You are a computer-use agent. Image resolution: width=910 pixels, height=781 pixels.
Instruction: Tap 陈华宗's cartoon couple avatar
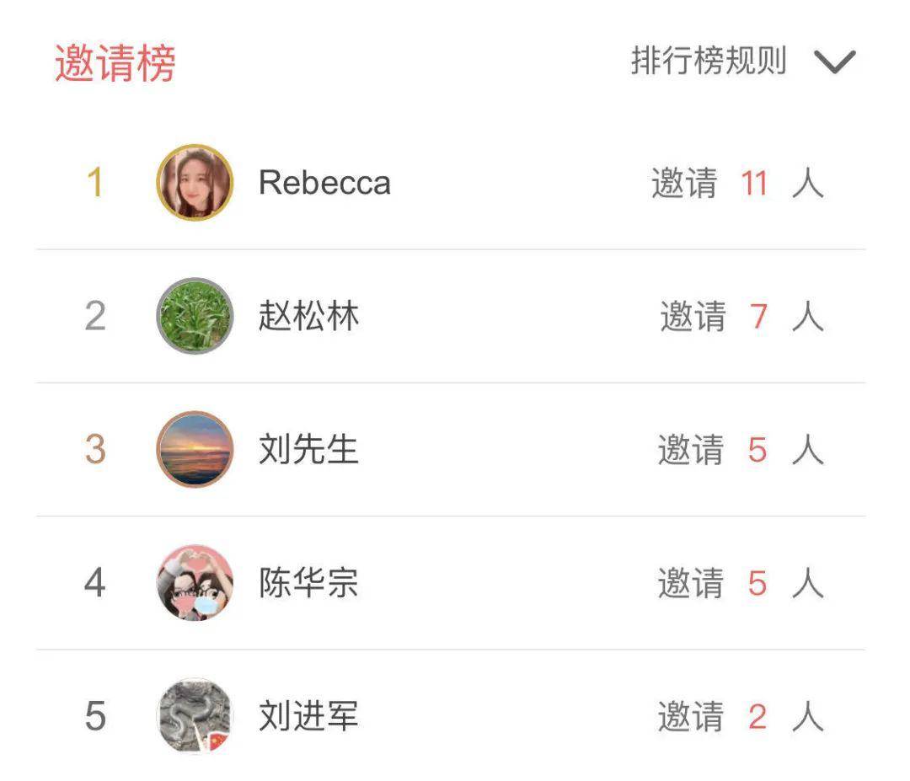(195, 583)
